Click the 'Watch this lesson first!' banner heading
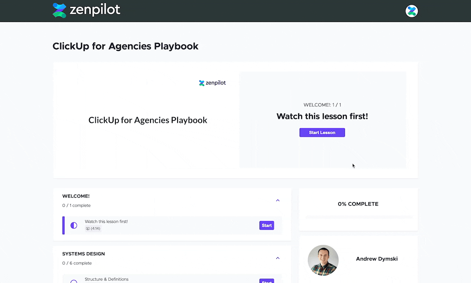The image size is (471, 283). tap(322, 116)
